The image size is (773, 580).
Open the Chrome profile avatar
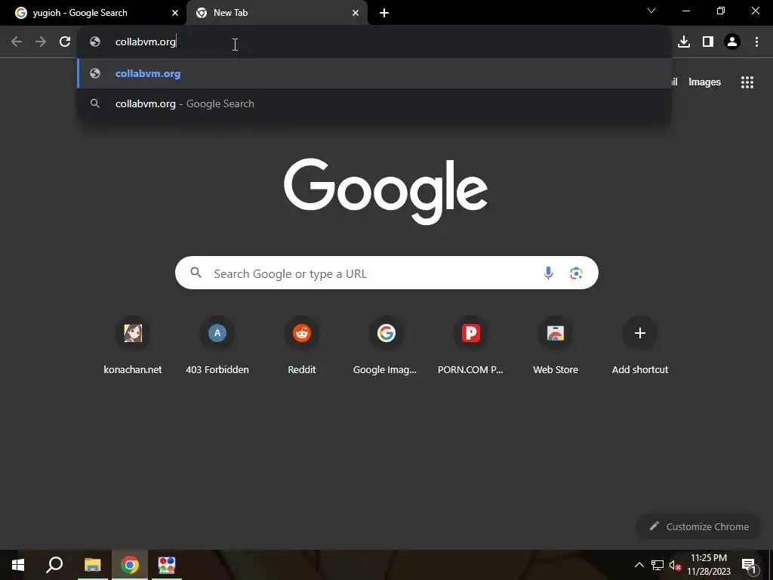pos(732,42)
